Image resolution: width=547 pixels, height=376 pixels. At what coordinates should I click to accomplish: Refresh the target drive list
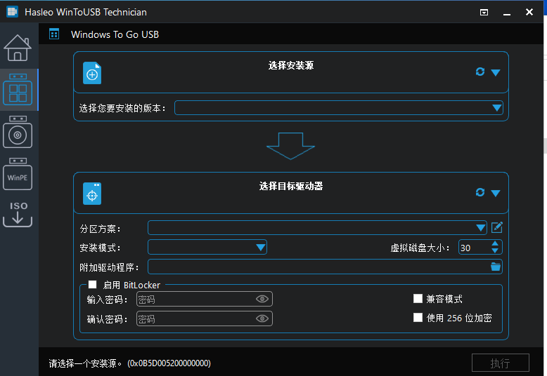[480, 192]
